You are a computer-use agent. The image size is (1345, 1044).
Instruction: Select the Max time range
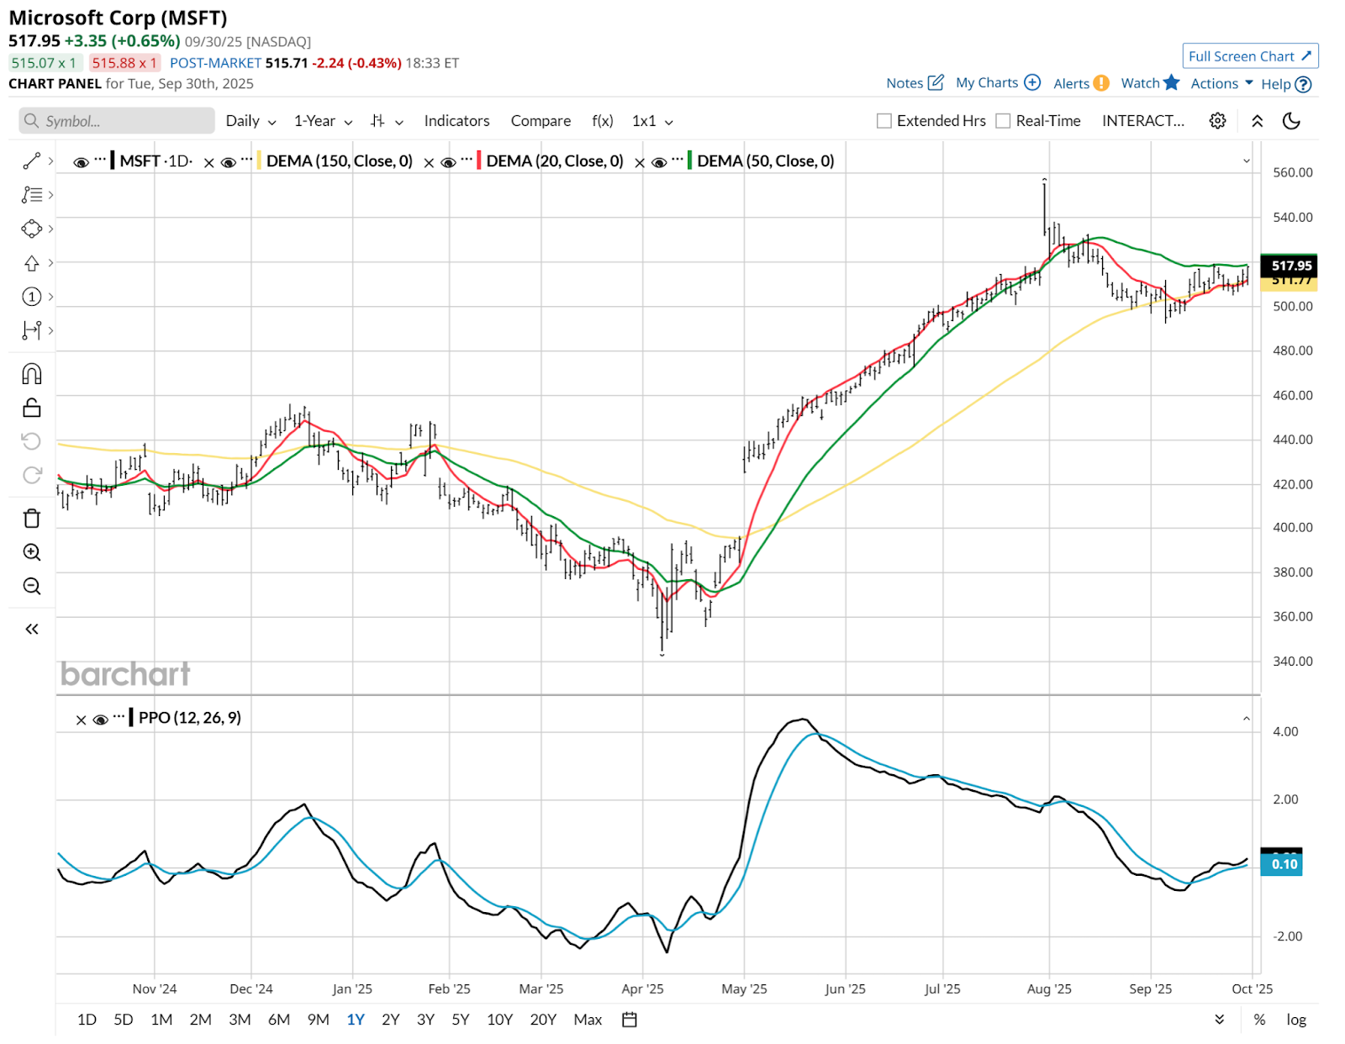point(588,1020)
